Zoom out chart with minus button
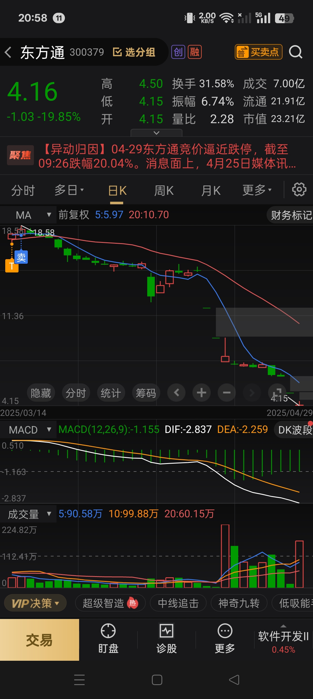Screen dimensions: 313x699 tap(227, 393)
